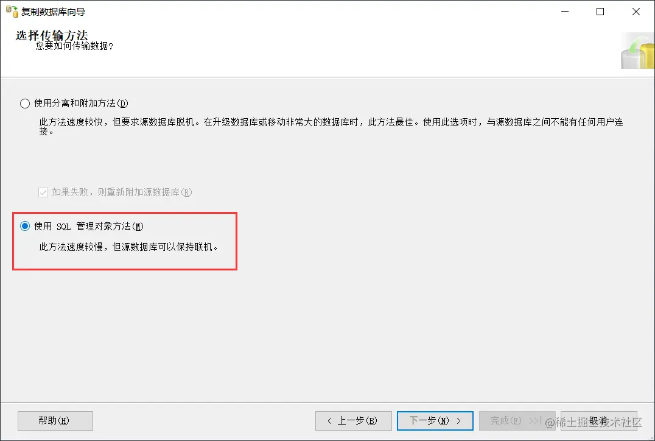The width and height of the screenshot is (655, 441).
Task: Click the description text 此方法速度较慢,但源数据库可以保持联机
Action: (x=128, y=247)
